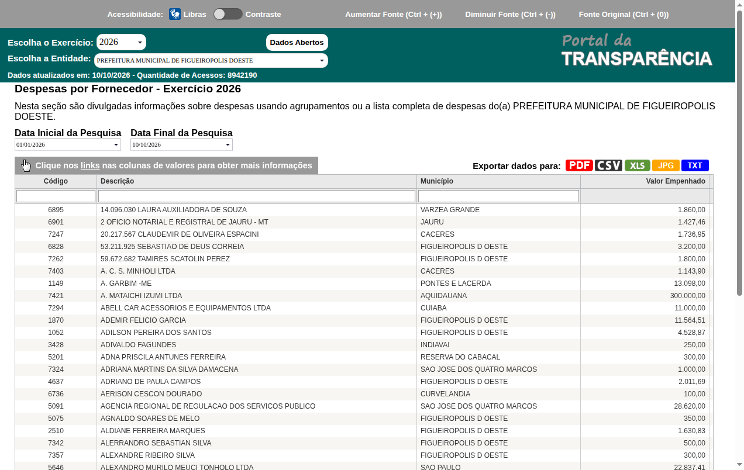The width and height of the screenshot is (744, 470).
Task: Click the Portal da Transparência logo
Action: point(637,50)
